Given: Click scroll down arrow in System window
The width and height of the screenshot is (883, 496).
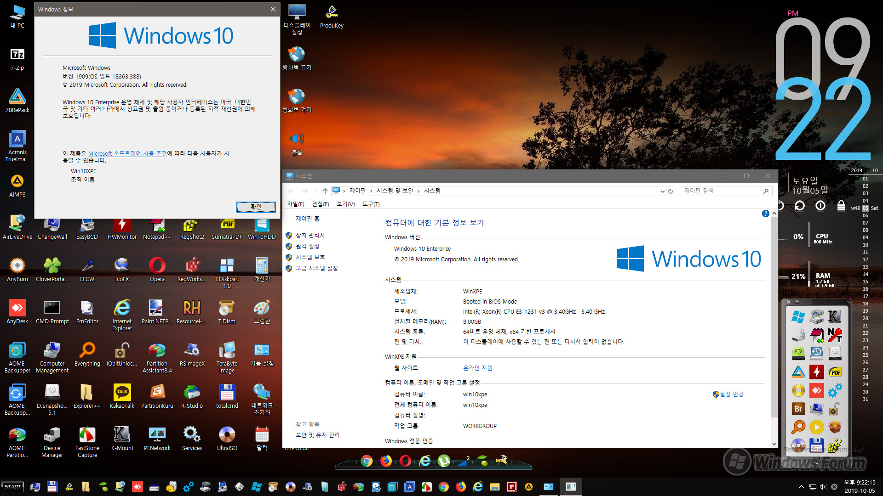Looking at the screenshot, I should [x=774, y=444].
